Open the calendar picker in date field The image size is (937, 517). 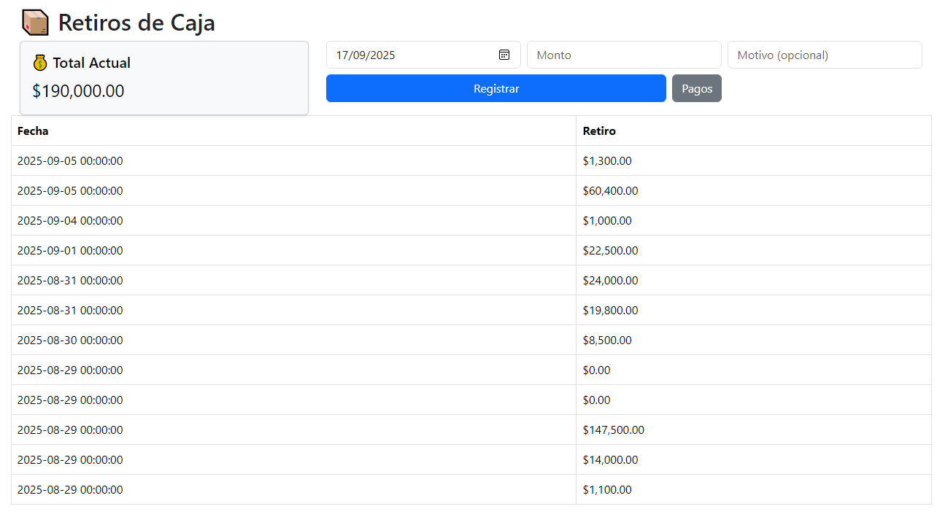pos(504,55)
